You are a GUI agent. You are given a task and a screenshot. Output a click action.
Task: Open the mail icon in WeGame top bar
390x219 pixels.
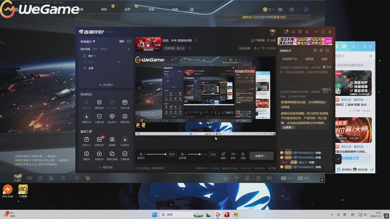point(280,9)
